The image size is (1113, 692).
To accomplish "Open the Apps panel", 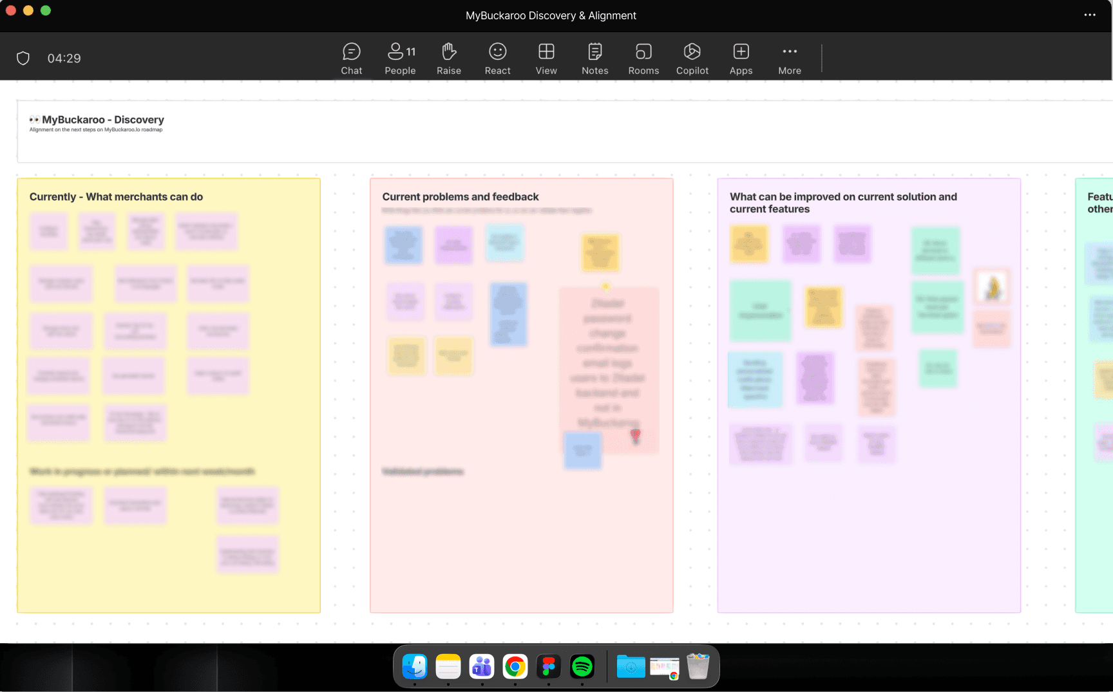I will point(741,59).
